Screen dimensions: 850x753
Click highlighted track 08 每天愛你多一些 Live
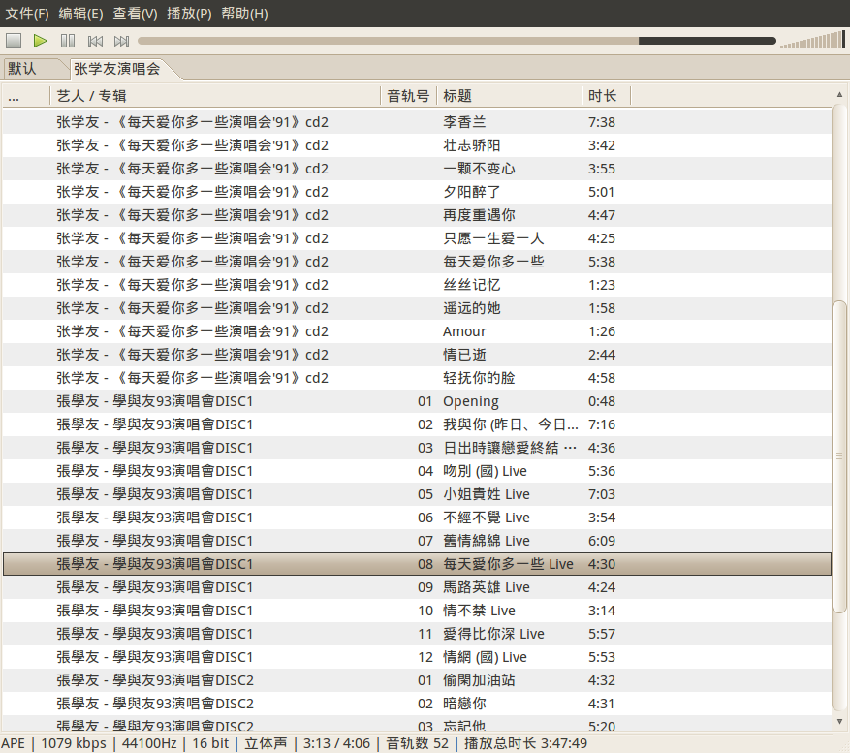(417, 564)
